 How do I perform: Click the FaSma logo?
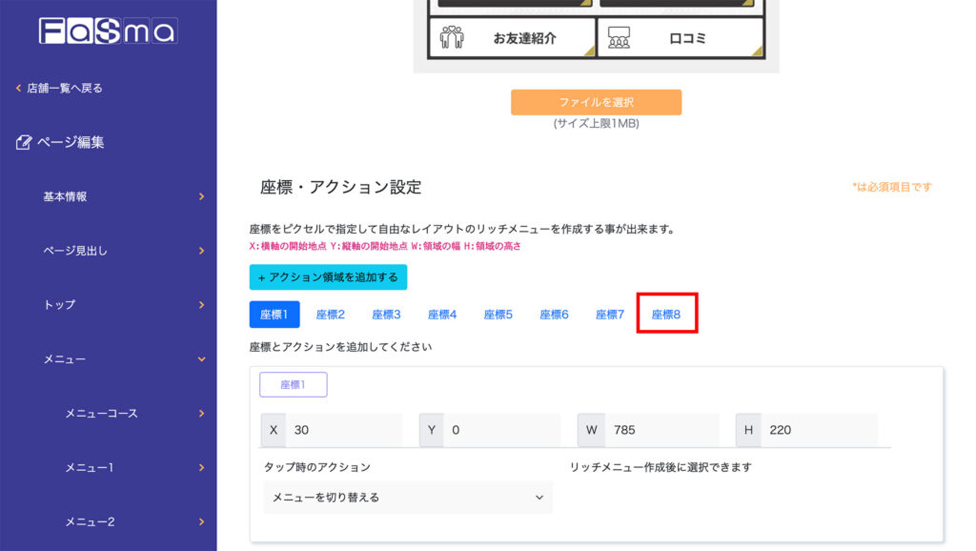point(108,31)
